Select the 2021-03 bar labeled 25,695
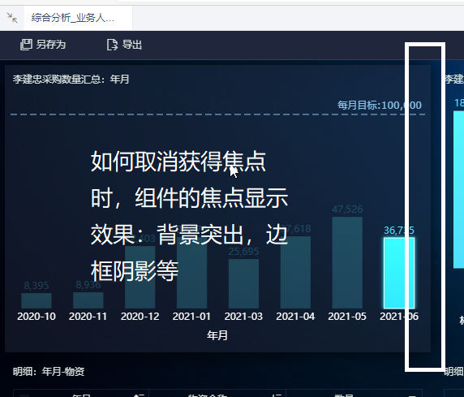Image resolution: width=464 pixels, height=397 pixels. coord(243,284)
